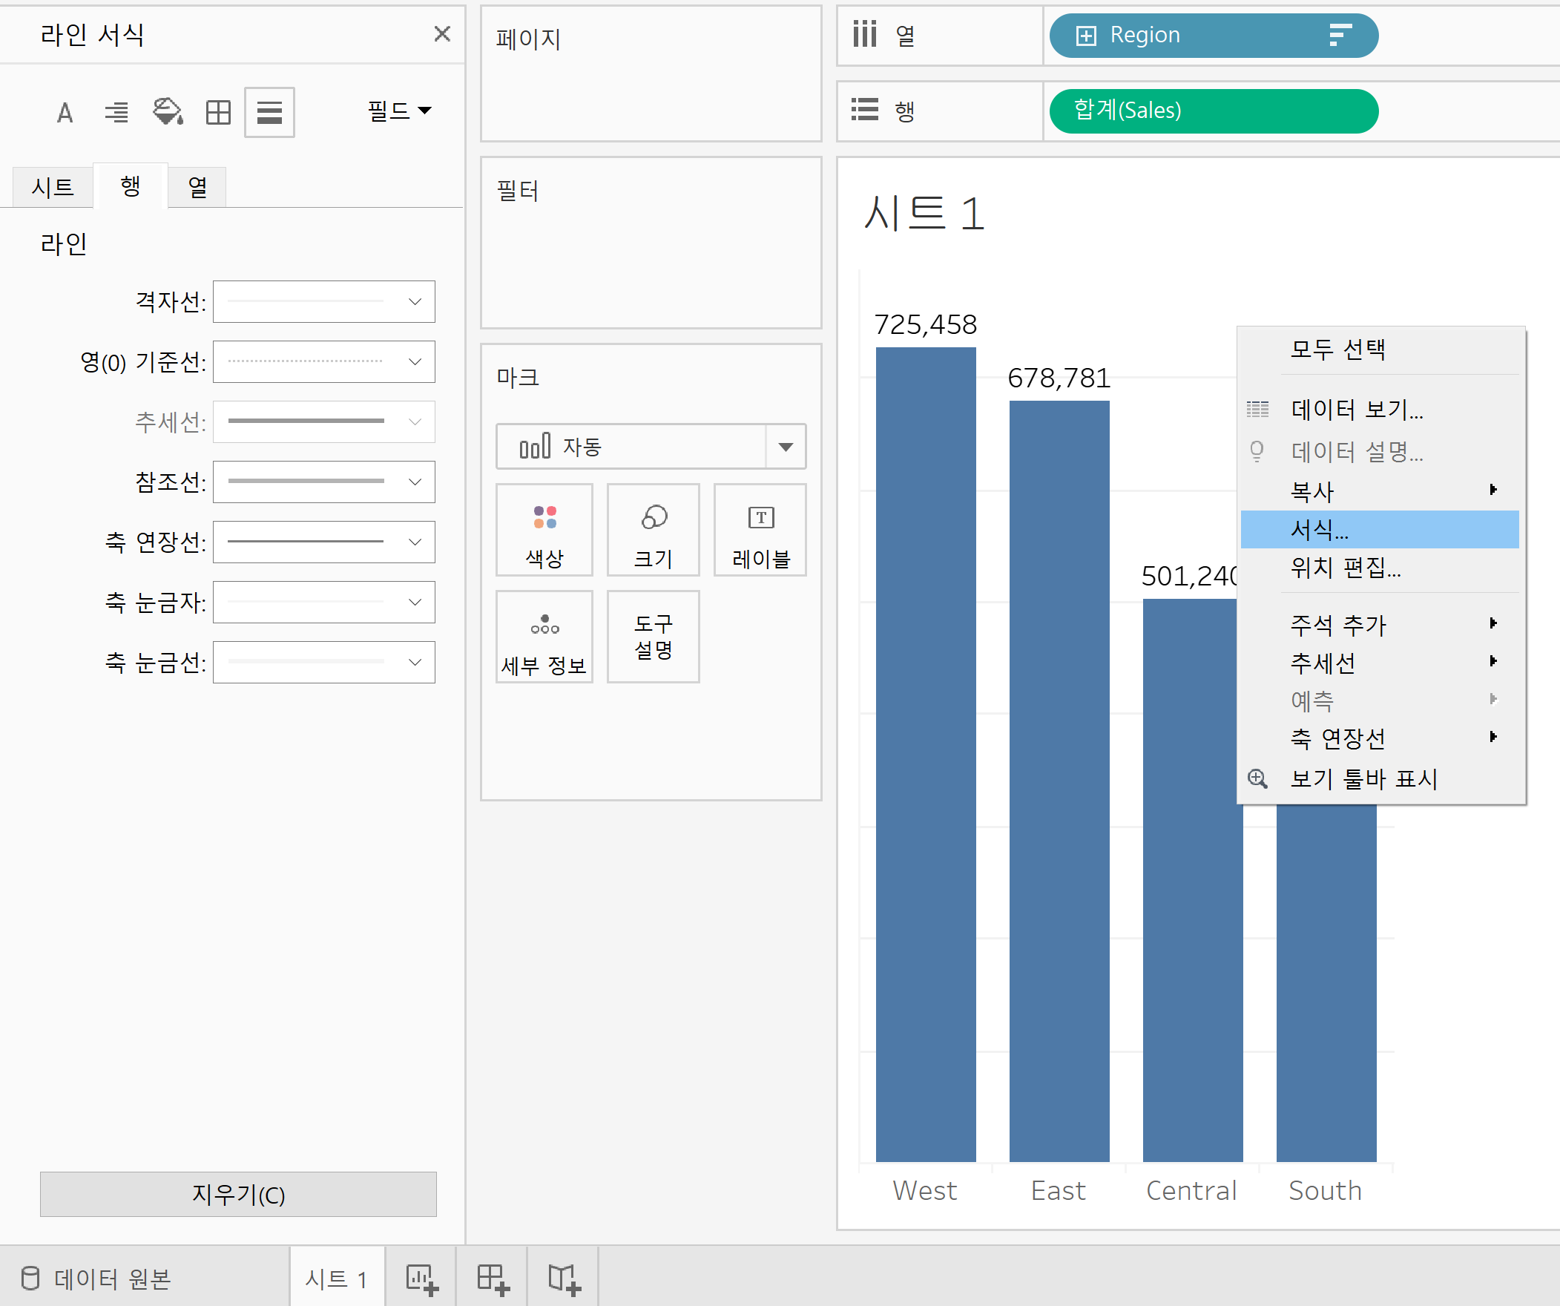
Task: Open the alignment formatting icon
Action: tap(116, 112)
